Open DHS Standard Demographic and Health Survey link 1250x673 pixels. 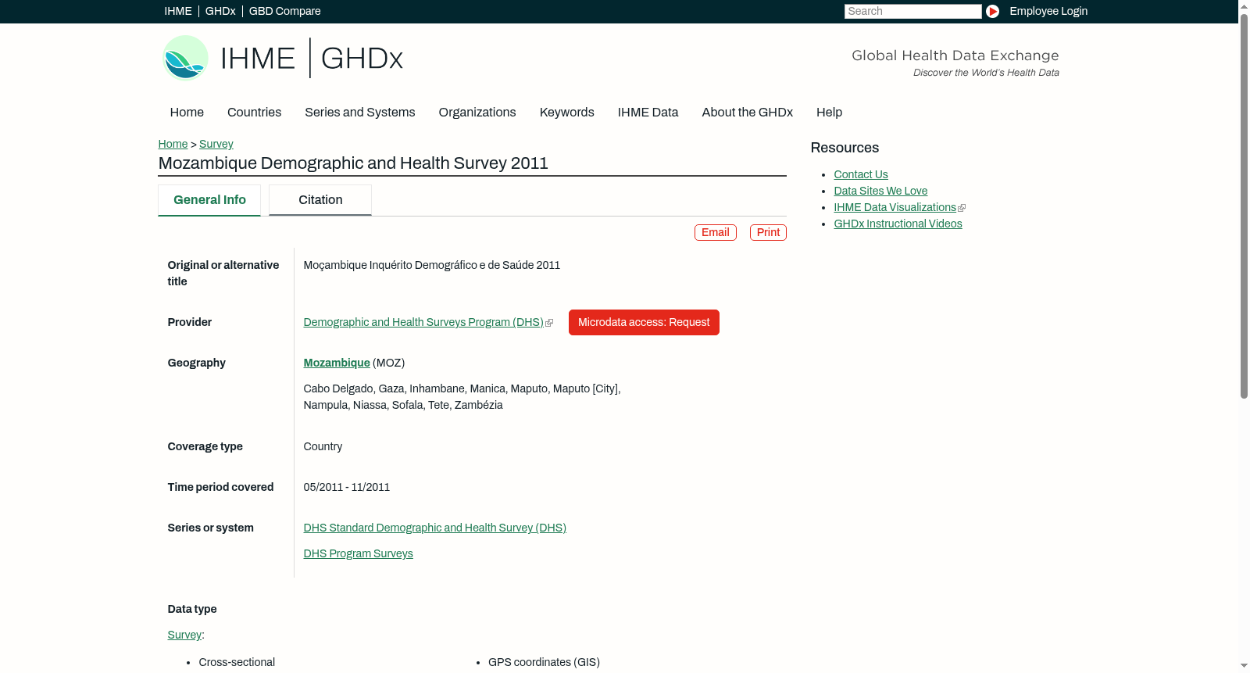click(x=435, y=528)
